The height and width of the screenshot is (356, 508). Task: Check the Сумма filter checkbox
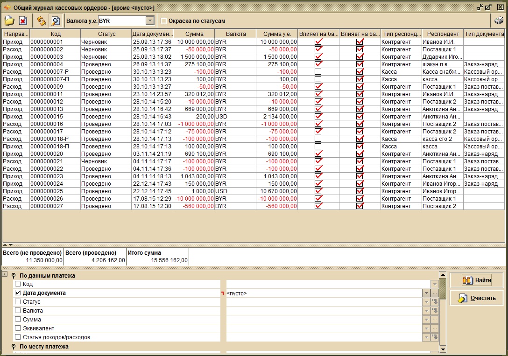pos(18,319)
